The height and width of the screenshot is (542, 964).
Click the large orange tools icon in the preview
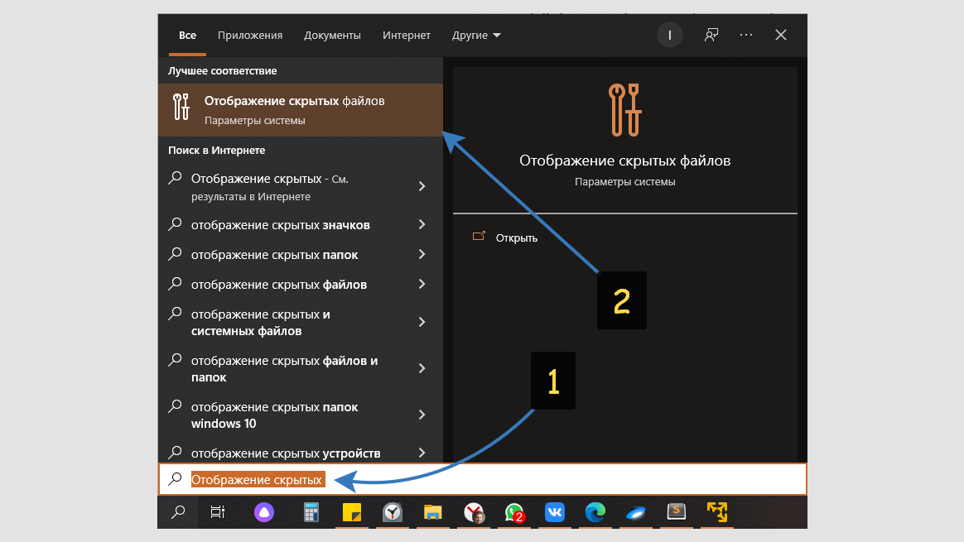624,110
